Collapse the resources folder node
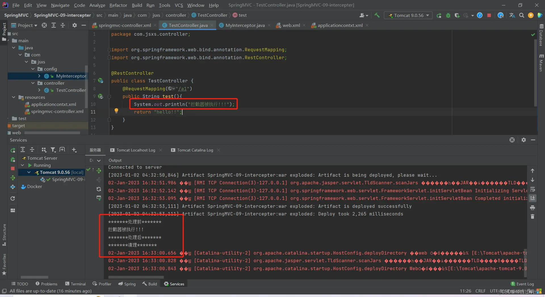 14,97
